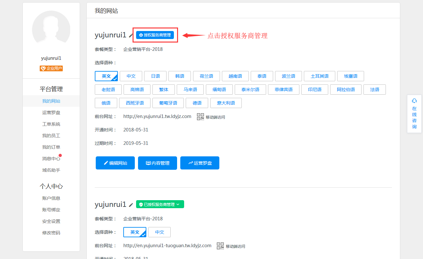Image resolution: width=423 pixels, height=259 pixels.
Task: Go to 工单系统 in sidebar
Action: click(51, 124)
